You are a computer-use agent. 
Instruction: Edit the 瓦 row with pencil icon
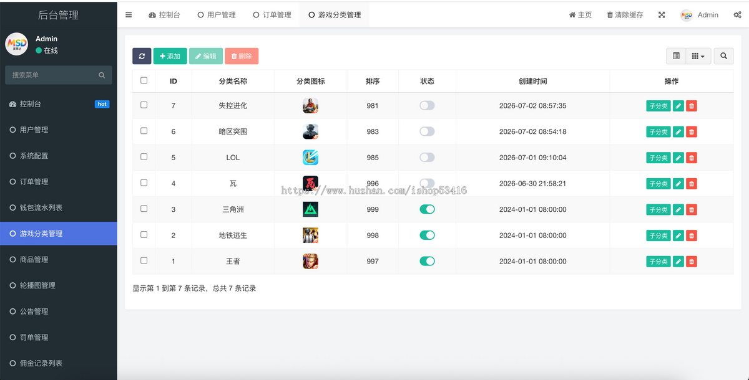[x=678, y=184]
